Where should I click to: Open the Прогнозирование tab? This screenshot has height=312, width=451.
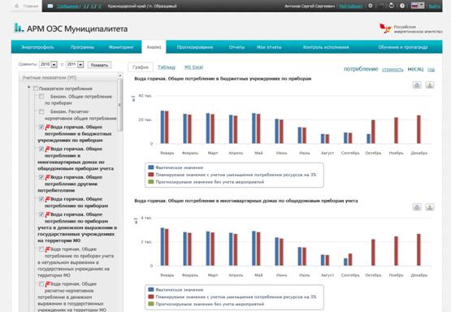click(x=195, y=47)
